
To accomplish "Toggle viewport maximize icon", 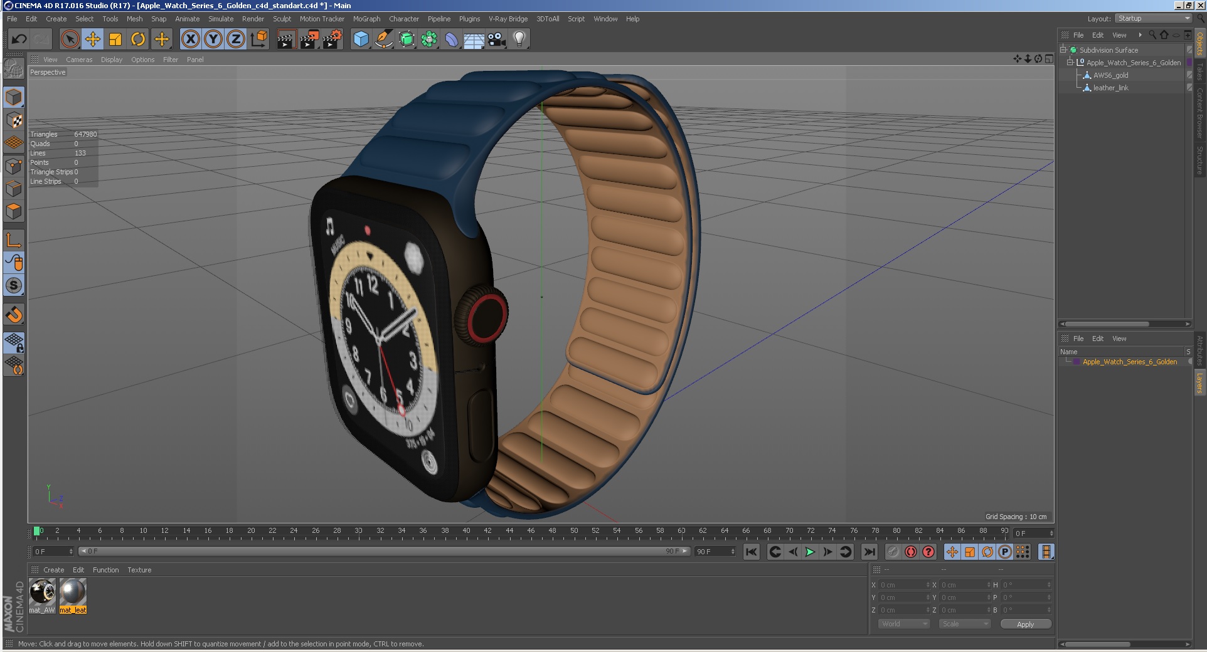I will click(1049, 59).
